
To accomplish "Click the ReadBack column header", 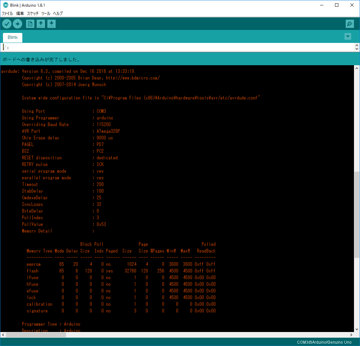I will (x=206, y=251).
